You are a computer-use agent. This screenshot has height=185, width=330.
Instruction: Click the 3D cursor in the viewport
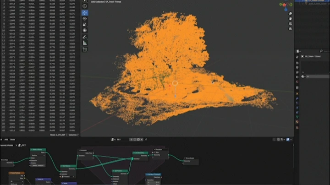click(175, 83)
